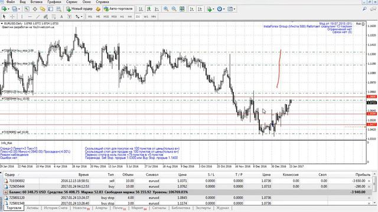Open the new chart icon

pos(4,9)
